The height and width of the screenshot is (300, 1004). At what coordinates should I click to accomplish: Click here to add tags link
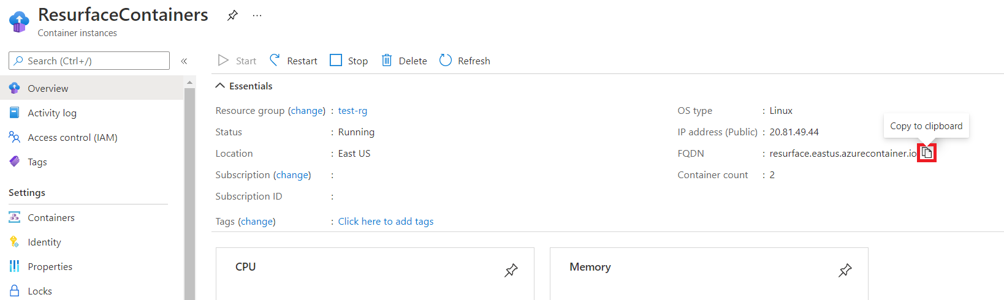[386, 222]
